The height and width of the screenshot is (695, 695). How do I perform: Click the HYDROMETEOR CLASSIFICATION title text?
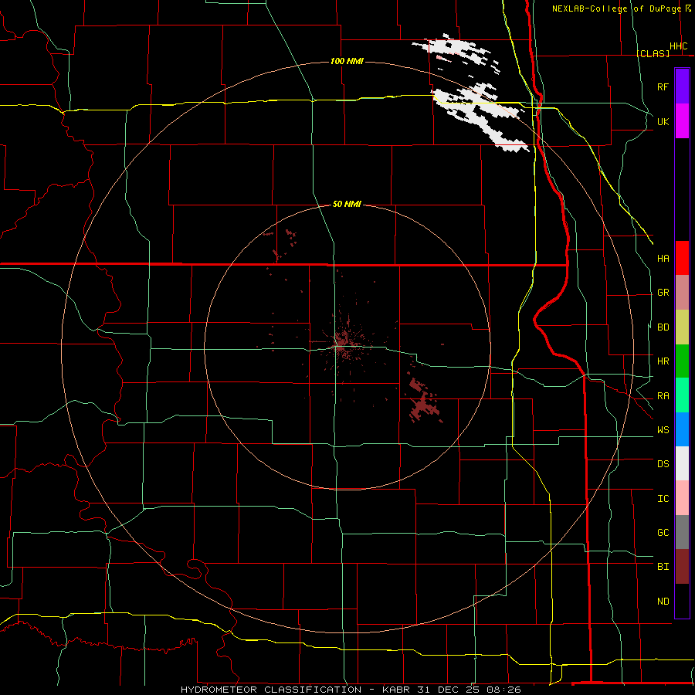(x=271, y=690)
